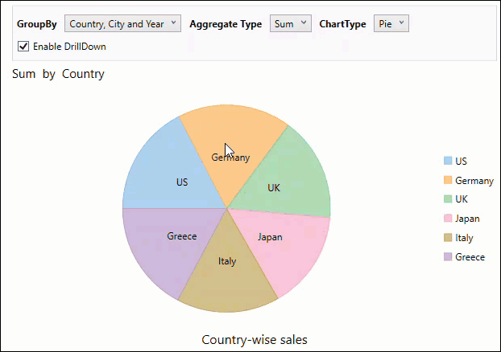The width and height of the screenshot is (501, 352).
Task: Click the Country-wise sales caption
Action: pos(254,340)
